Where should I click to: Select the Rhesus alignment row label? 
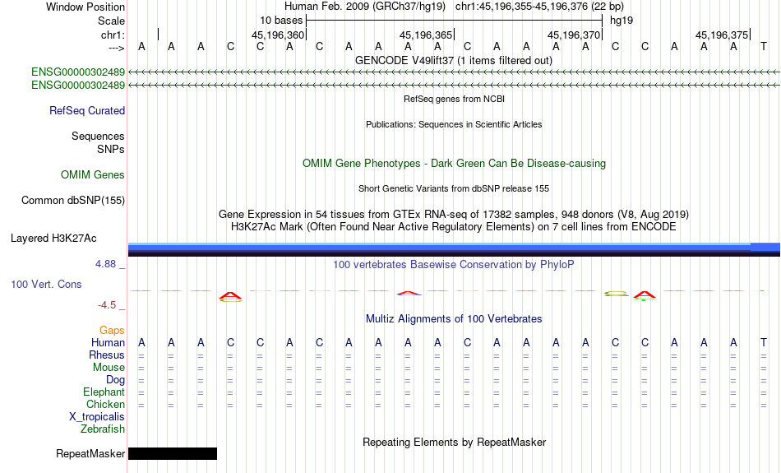click(x=107, y=355)
